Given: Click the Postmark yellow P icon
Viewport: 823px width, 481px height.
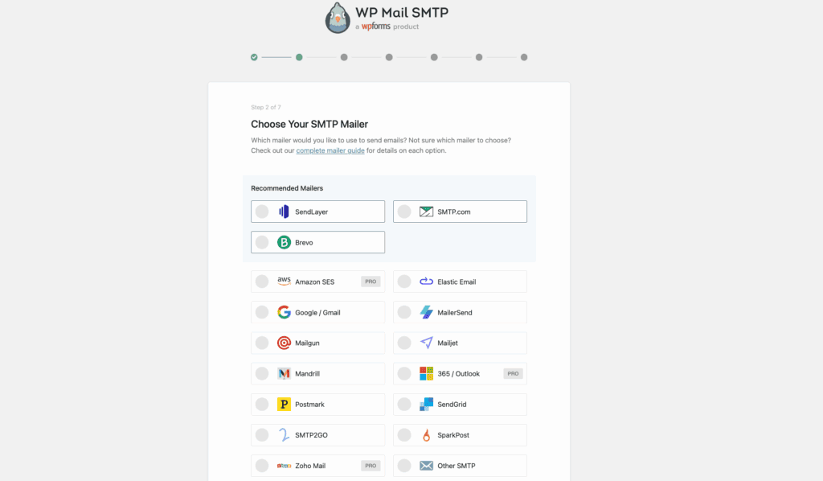Looking at the screenshot, I should point(284,405).
